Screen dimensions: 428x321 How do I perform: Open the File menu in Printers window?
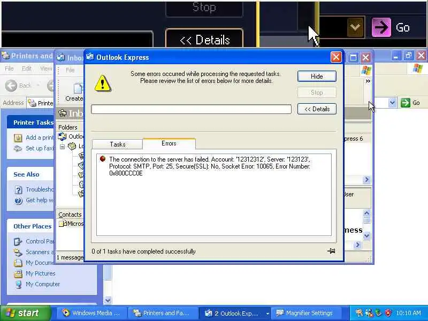pyautogui.click(x=9, y=68)
